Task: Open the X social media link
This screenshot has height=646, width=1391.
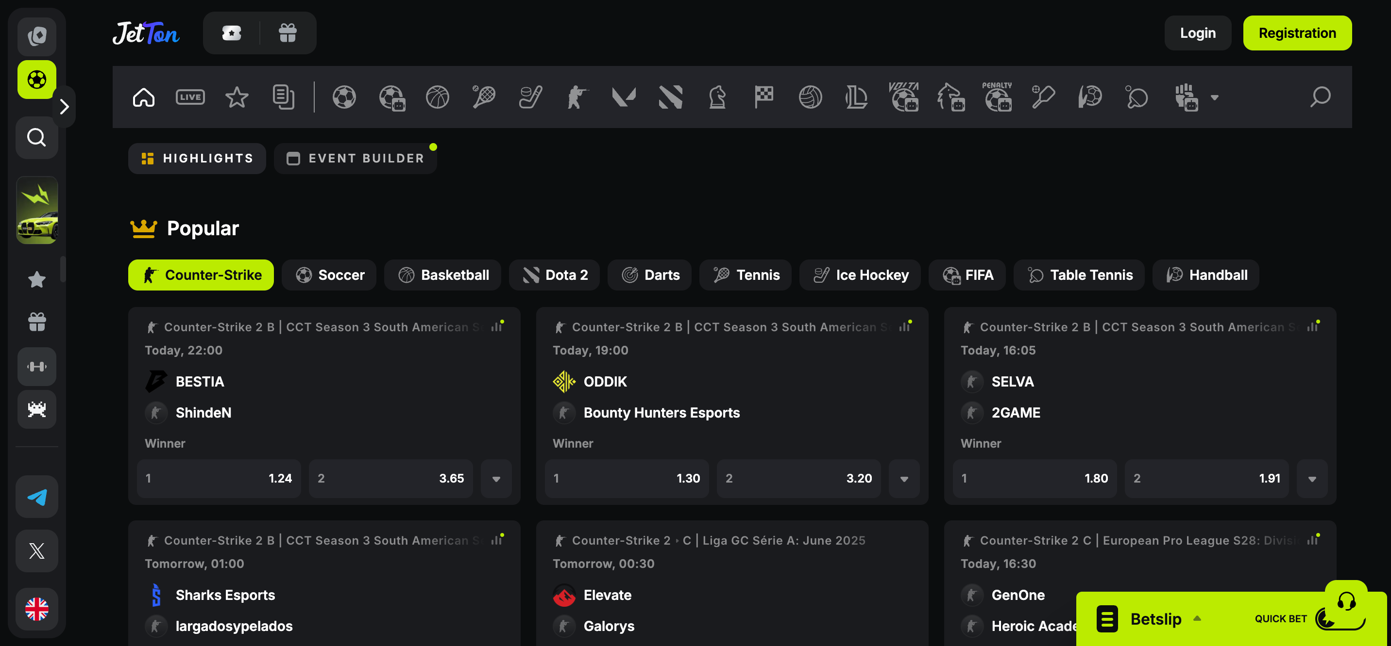Action: (x=37, y=551)
